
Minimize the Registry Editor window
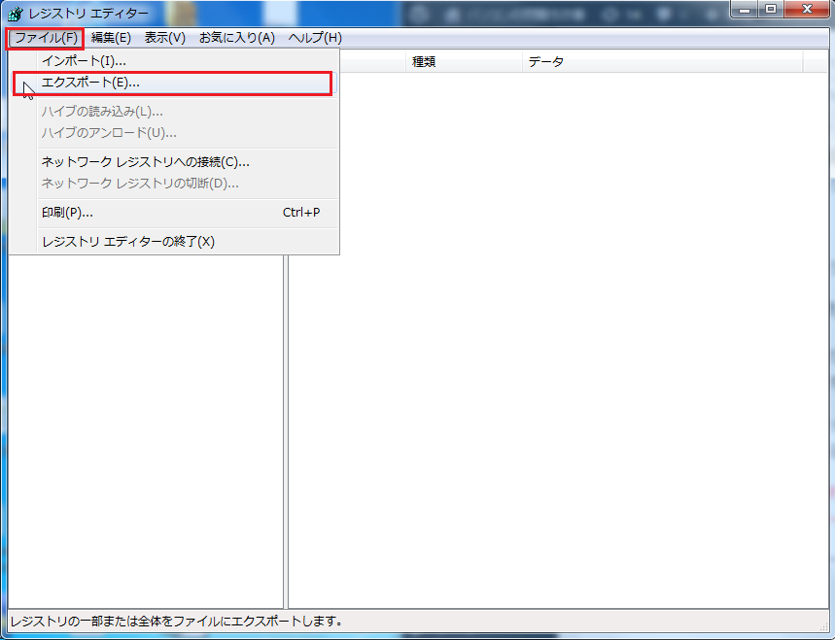744,10
